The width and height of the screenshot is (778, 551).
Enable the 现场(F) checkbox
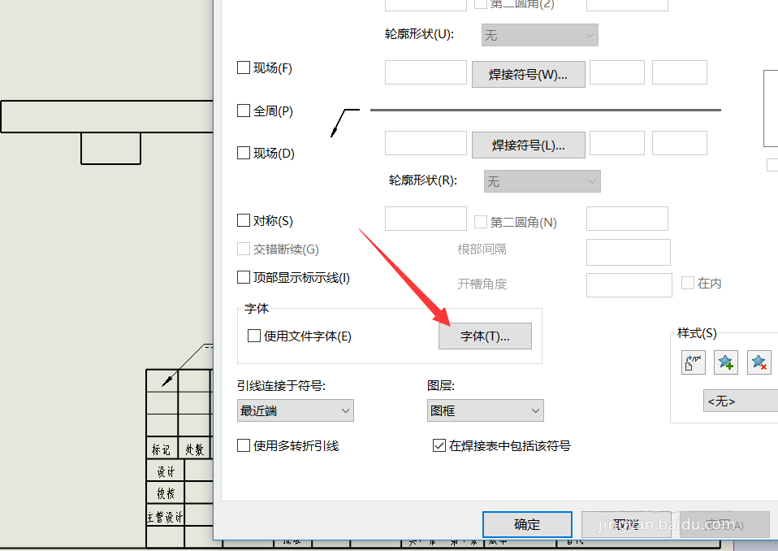tap(243, 67)
